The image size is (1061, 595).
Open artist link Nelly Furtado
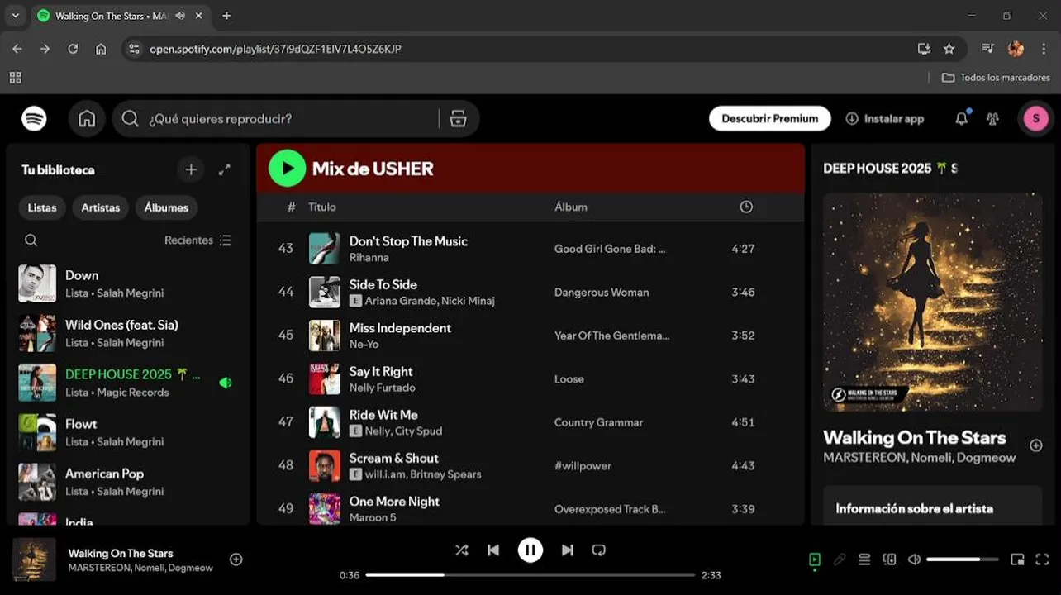click(382, 388)
